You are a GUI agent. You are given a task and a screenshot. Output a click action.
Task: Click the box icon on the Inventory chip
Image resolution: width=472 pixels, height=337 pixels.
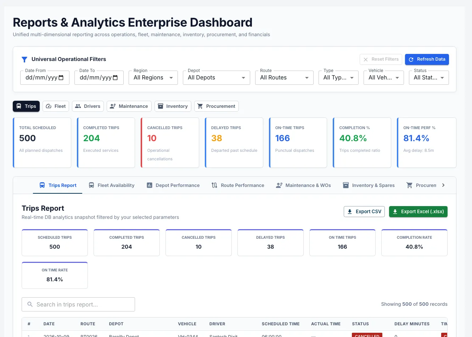161,106
